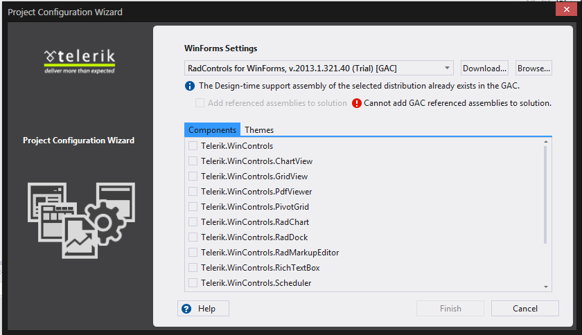Click the Download... button
The image size is (582, 335).
[485, 69]
